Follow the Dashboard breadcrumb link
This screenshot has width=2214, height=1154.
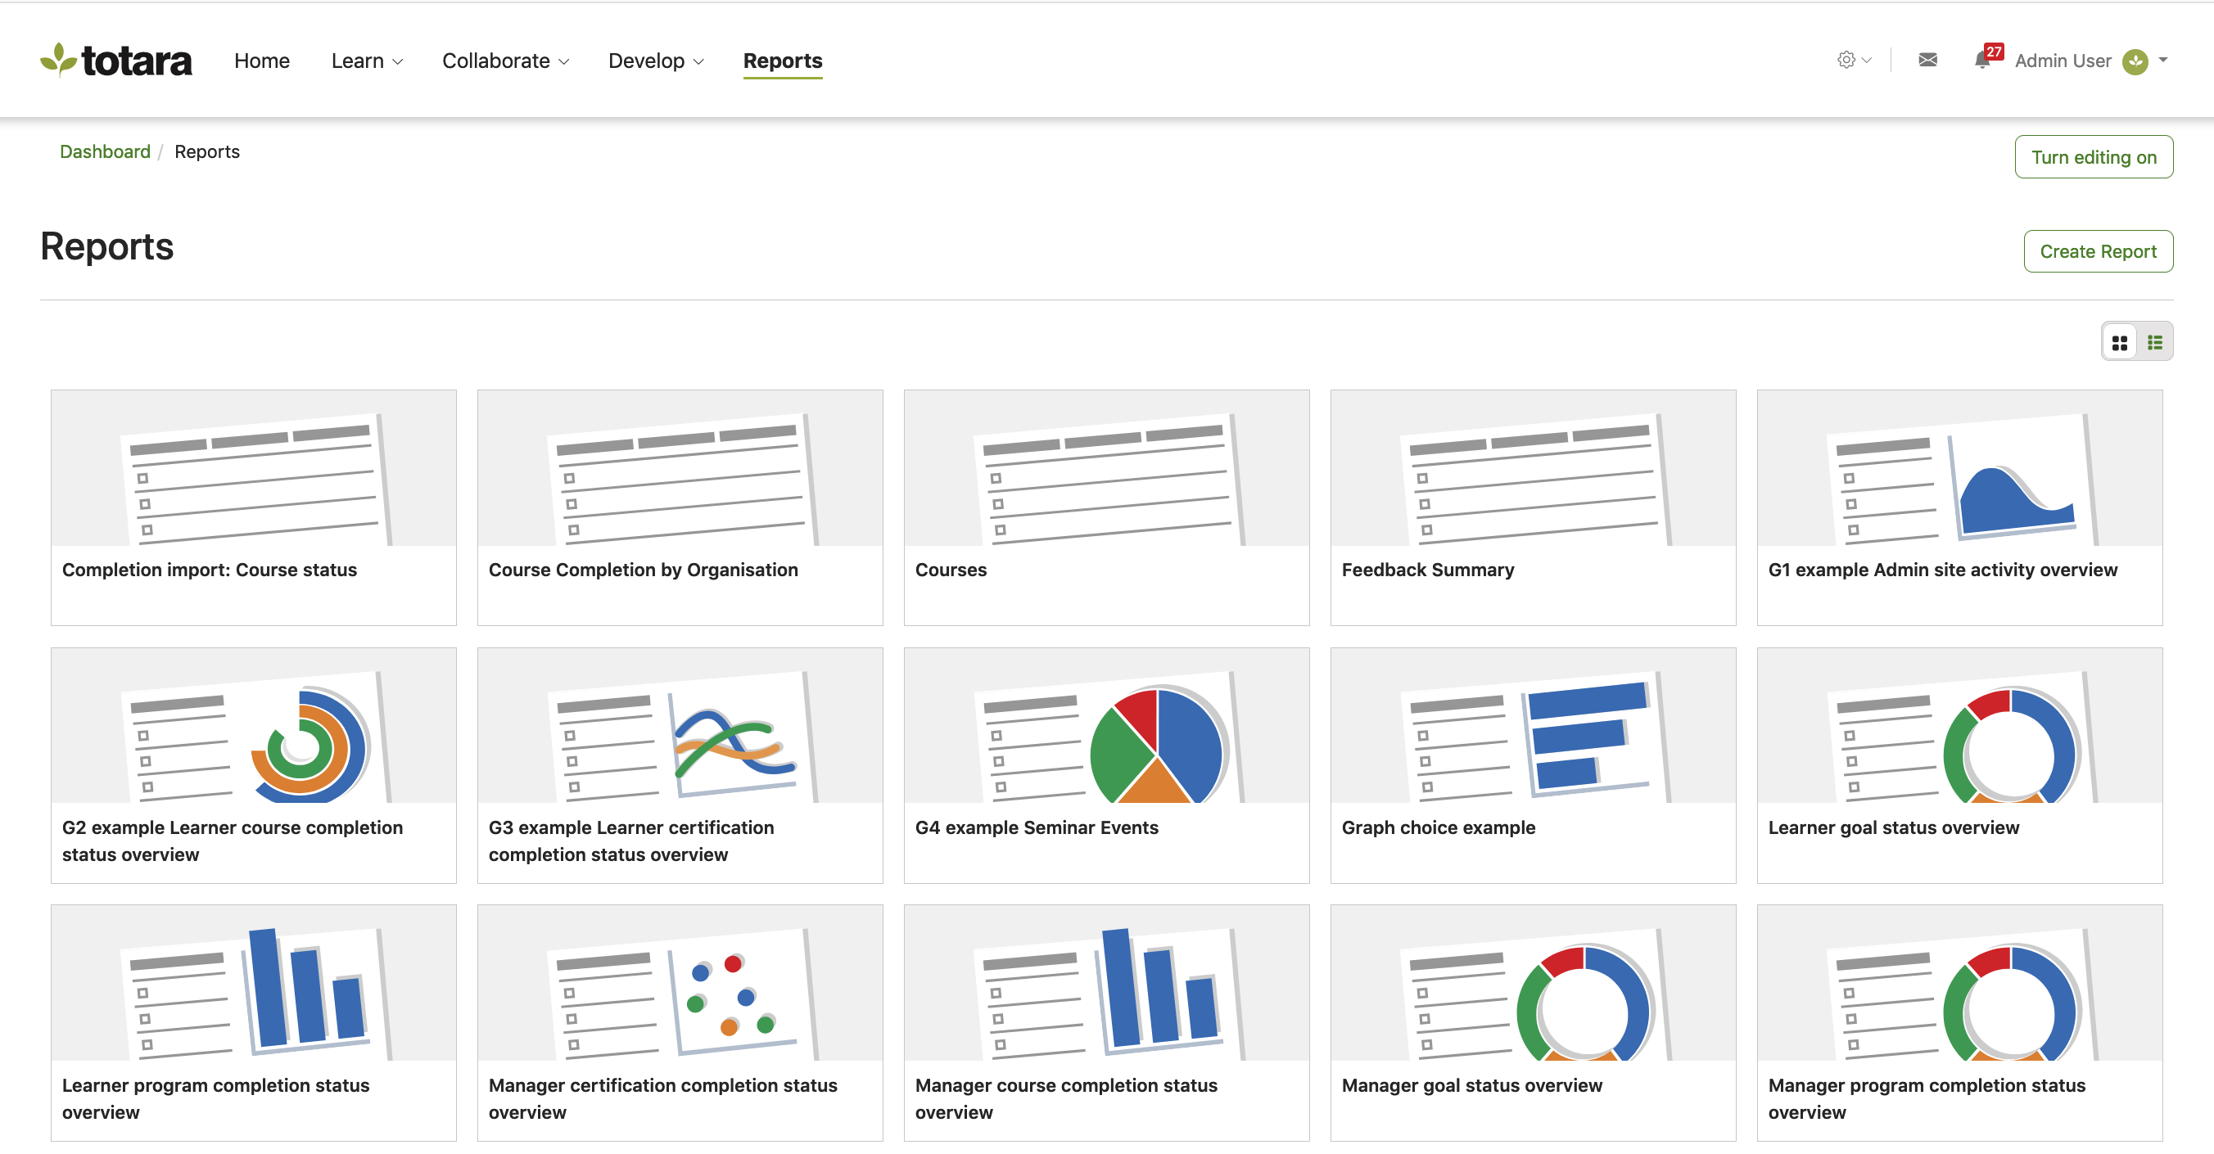click(x=105, y=152)
